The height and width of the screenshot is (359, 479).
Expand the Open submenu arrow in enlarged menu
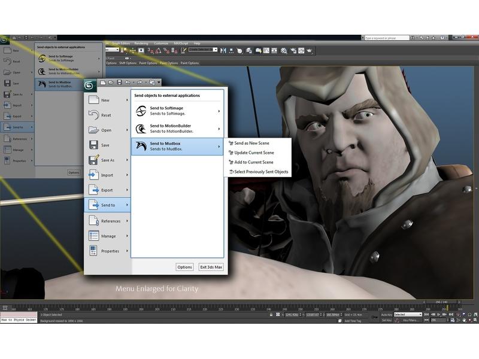[127, 130]
